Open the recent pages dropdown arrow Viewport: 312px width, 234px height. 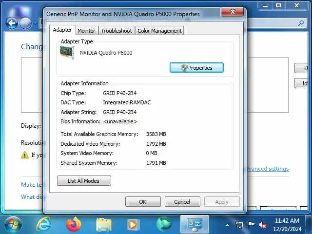(35, 23)
